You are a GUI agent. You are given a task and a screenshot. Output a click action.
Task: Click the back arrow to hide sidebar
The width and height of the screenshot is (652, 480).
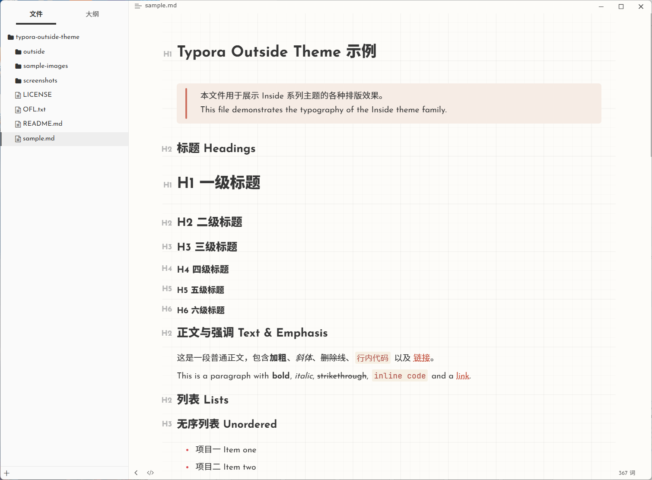click(136, 473)
